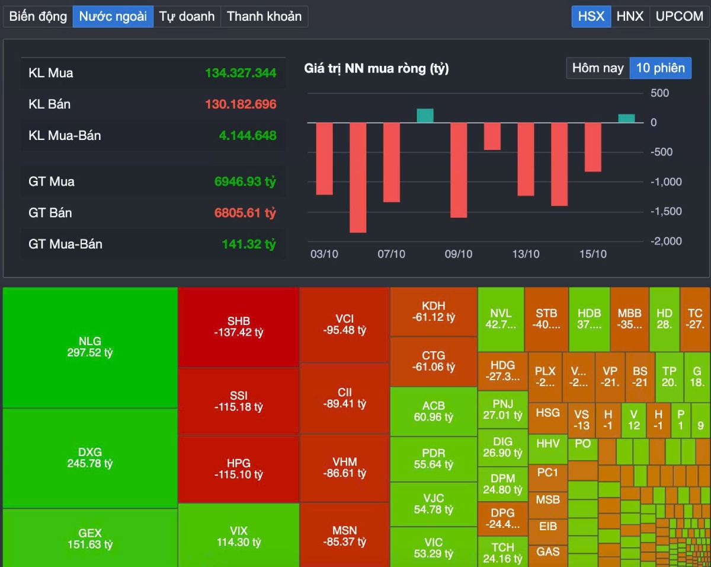Select the PNJ 27.01 tỷ tile
The image size is (711, 567).
click(x=502, y=409)
